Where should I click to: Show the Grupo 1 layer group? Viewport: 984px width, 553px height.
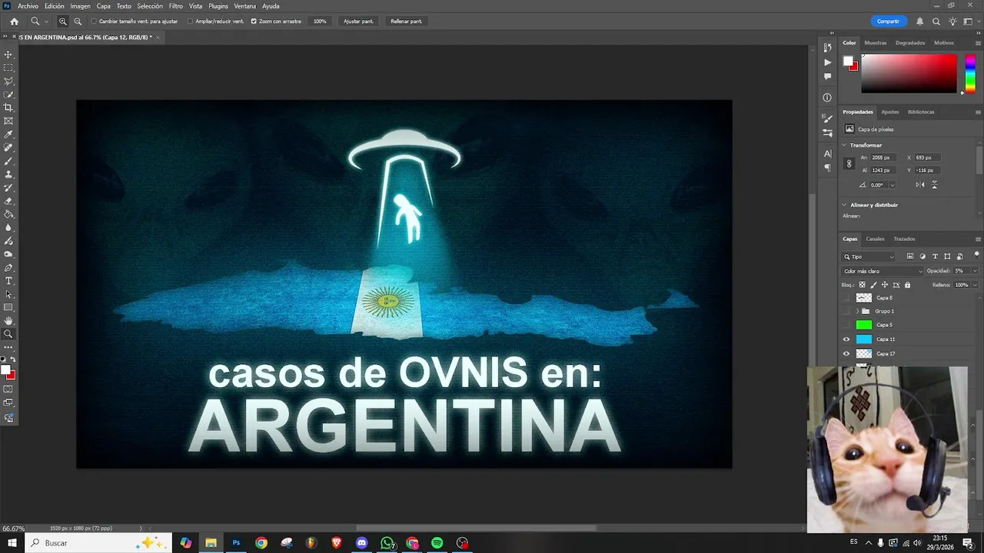pyautogui.click(x=846, y=311)
